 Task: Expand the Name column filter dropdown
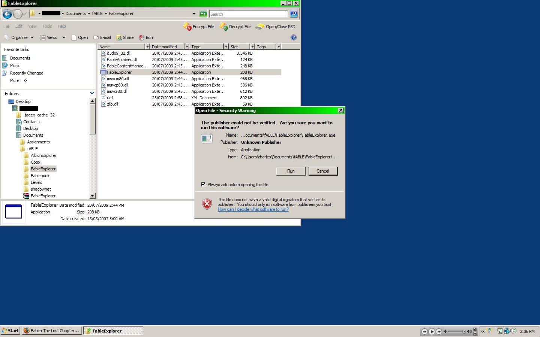pyautogui.click(x=147, y=47)
